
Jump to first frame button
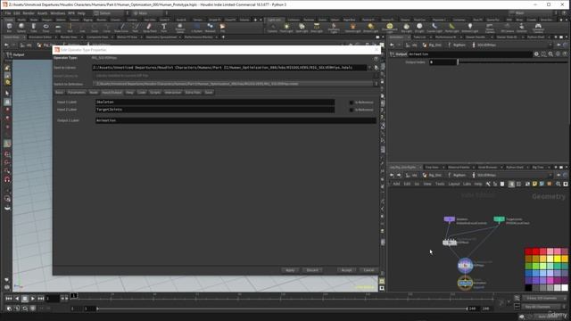tap(9, 299)
